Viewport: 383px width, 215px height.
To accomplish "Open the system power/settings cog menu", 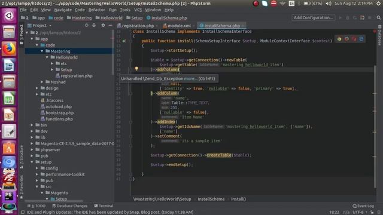I will 379,4.
